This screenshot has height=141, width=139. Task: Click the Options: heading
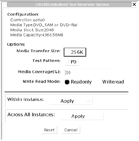click(x=16, y=44)
